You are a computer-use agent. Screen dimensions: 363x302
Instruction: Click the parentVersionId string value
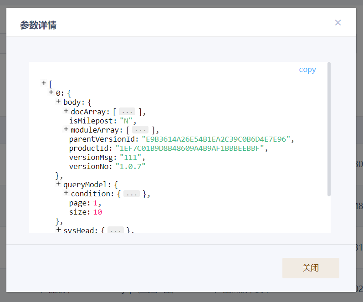(216, 139)
